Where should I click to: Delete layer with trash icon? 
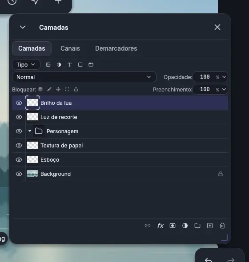point(222,226)
